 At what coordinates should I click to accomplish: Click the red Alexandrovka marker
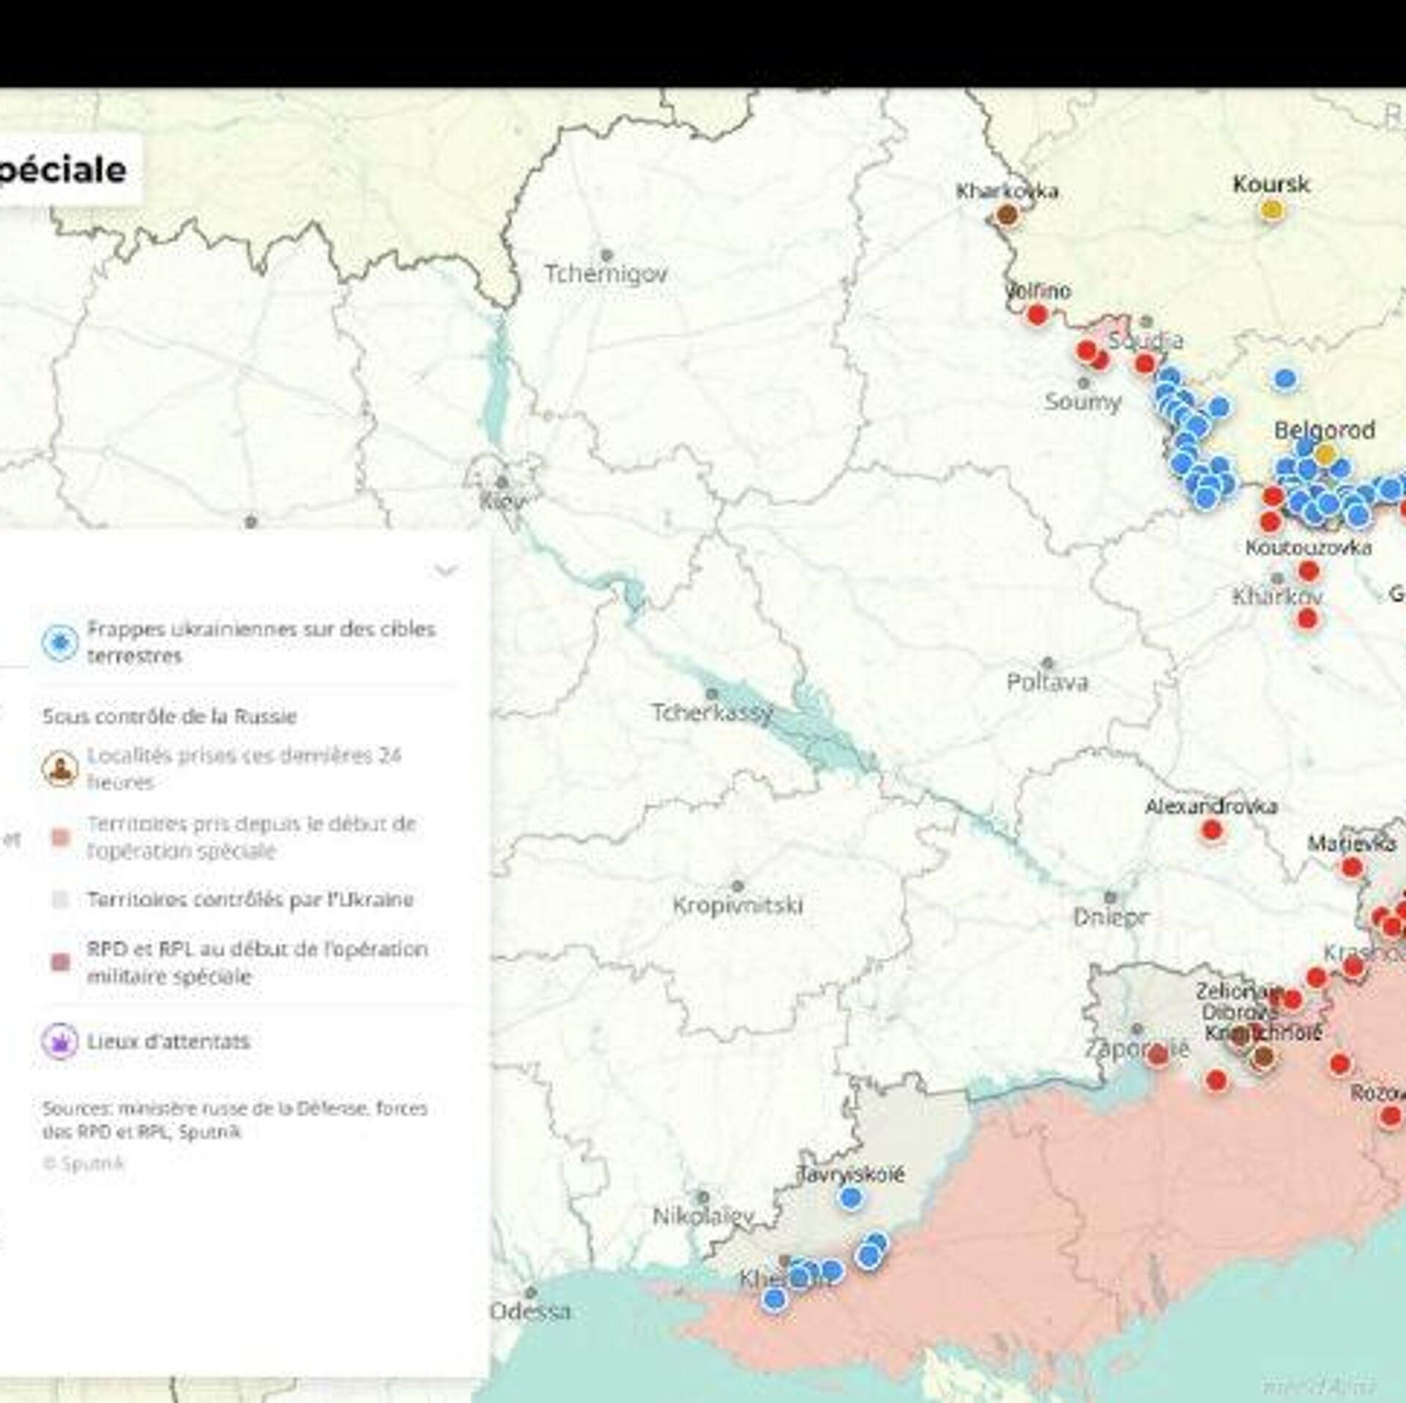[1212, 830]
